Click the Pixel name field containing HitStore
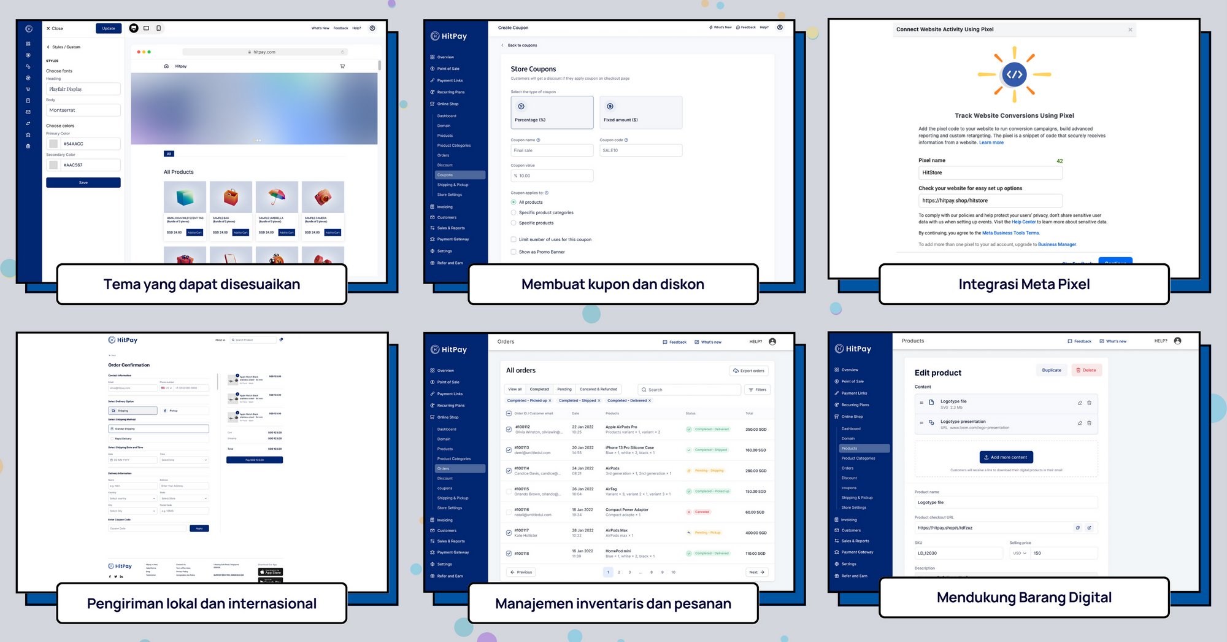Viewport: 1227px width, 642px height. coord(990,173)
